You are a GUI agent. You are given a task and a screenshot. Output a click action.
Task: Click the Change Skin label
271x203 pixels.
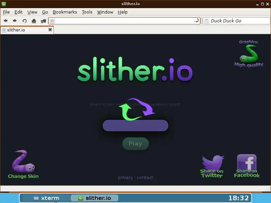(23, 176)
